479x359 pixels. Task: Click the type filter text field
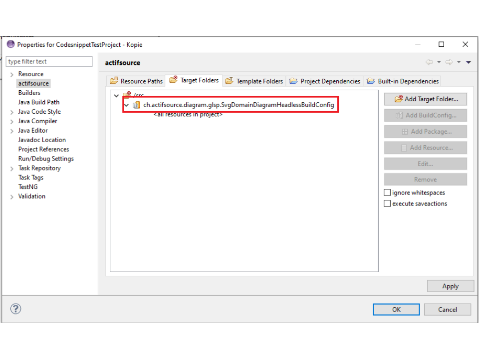49,62
